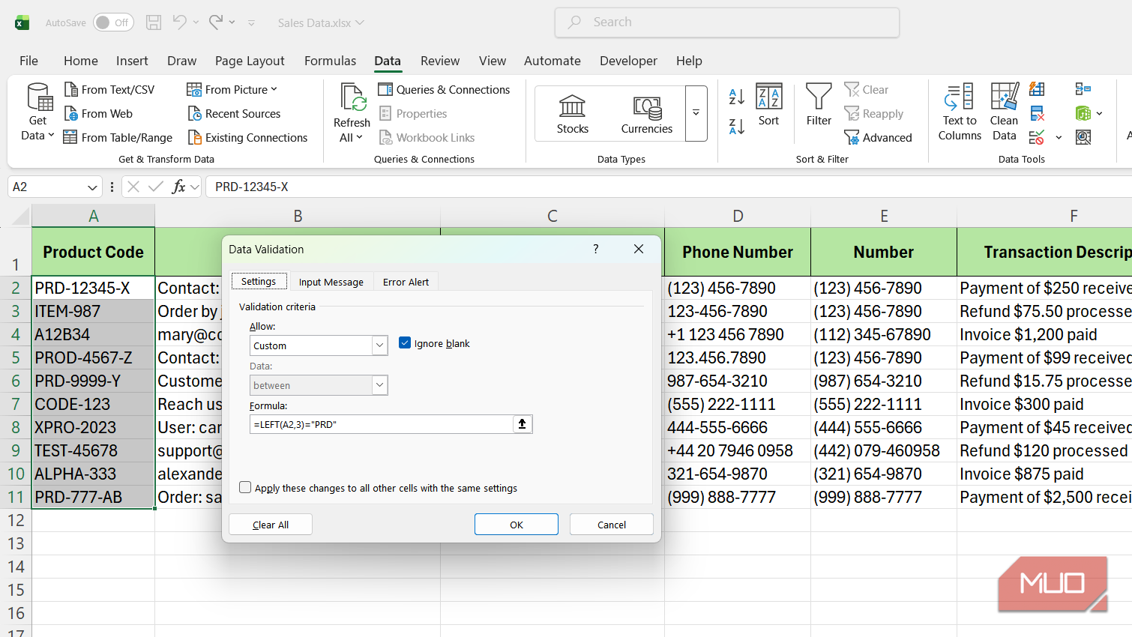Toggle AutoSave switch

(113, 22)
